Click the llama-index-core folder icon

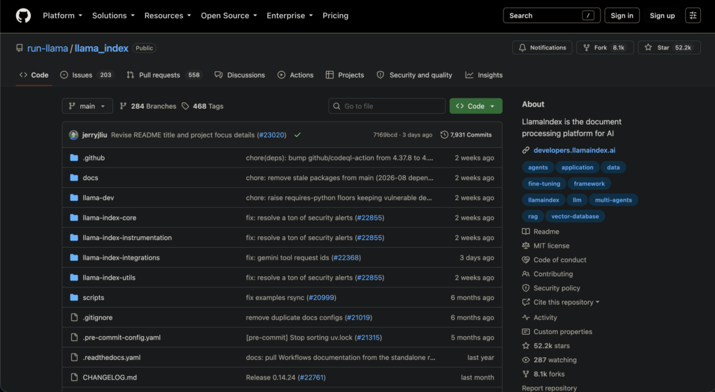pos(74,218)
